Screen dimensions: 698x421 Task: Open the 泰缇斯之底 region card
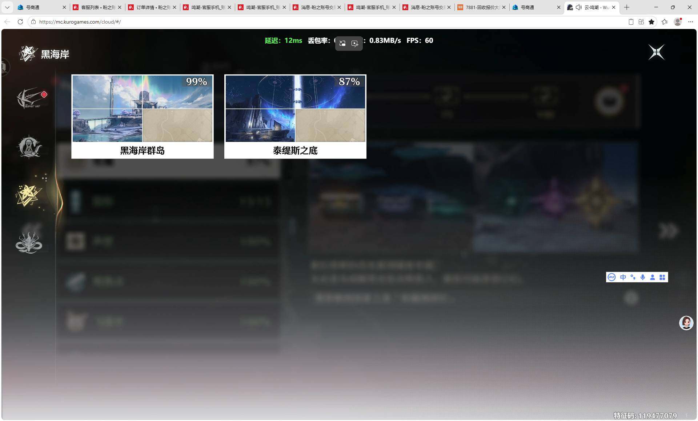pyautogui.click(x=295, y=117)
